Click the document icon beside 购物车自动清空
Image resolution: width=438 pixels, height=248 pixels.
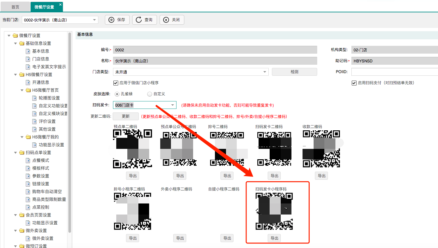coord(28,191)
